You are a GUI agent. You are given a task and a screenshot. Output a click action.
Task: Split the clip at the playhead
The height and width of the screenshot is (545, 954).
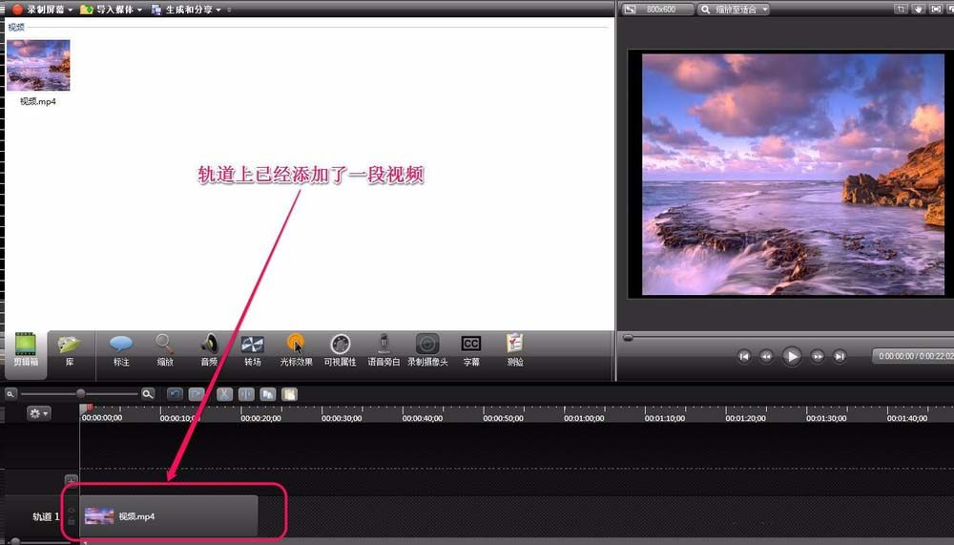[x=246, y=394]
